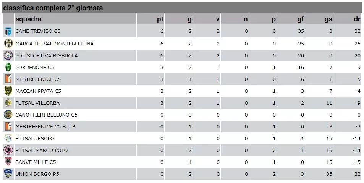Click the Canottieri Belluno C5 round logo
The width and height of the screenshot is (364, 183).
click(x=8, y=115)
